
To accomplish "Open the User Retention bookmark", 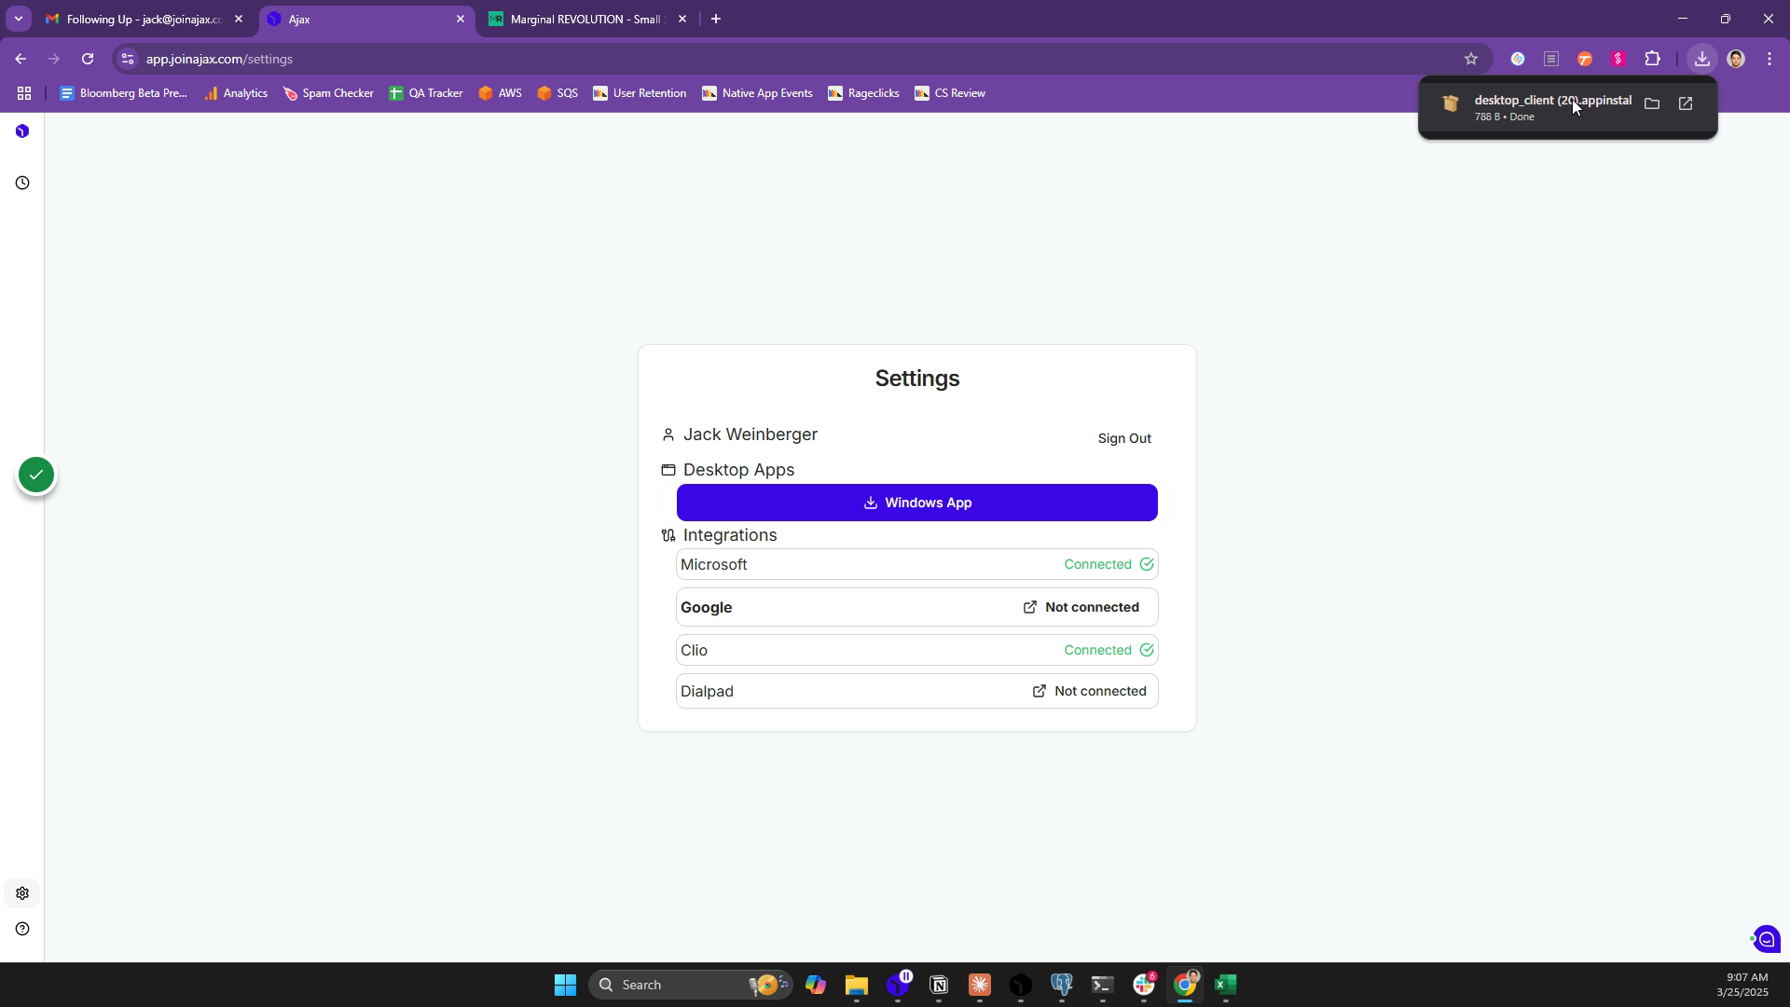I will [640, 93].
